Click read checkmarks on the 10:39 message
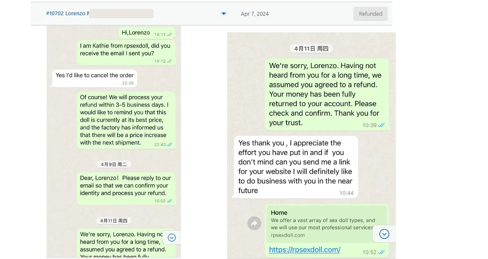This screenshot has width=488, height=259. (x=381, y=125)
